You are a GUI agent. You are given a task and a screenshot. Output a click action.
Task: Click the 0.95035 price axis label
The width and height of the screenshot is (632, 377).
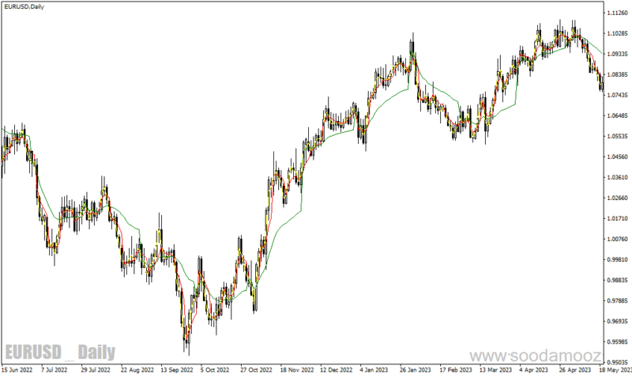point(618,362)
